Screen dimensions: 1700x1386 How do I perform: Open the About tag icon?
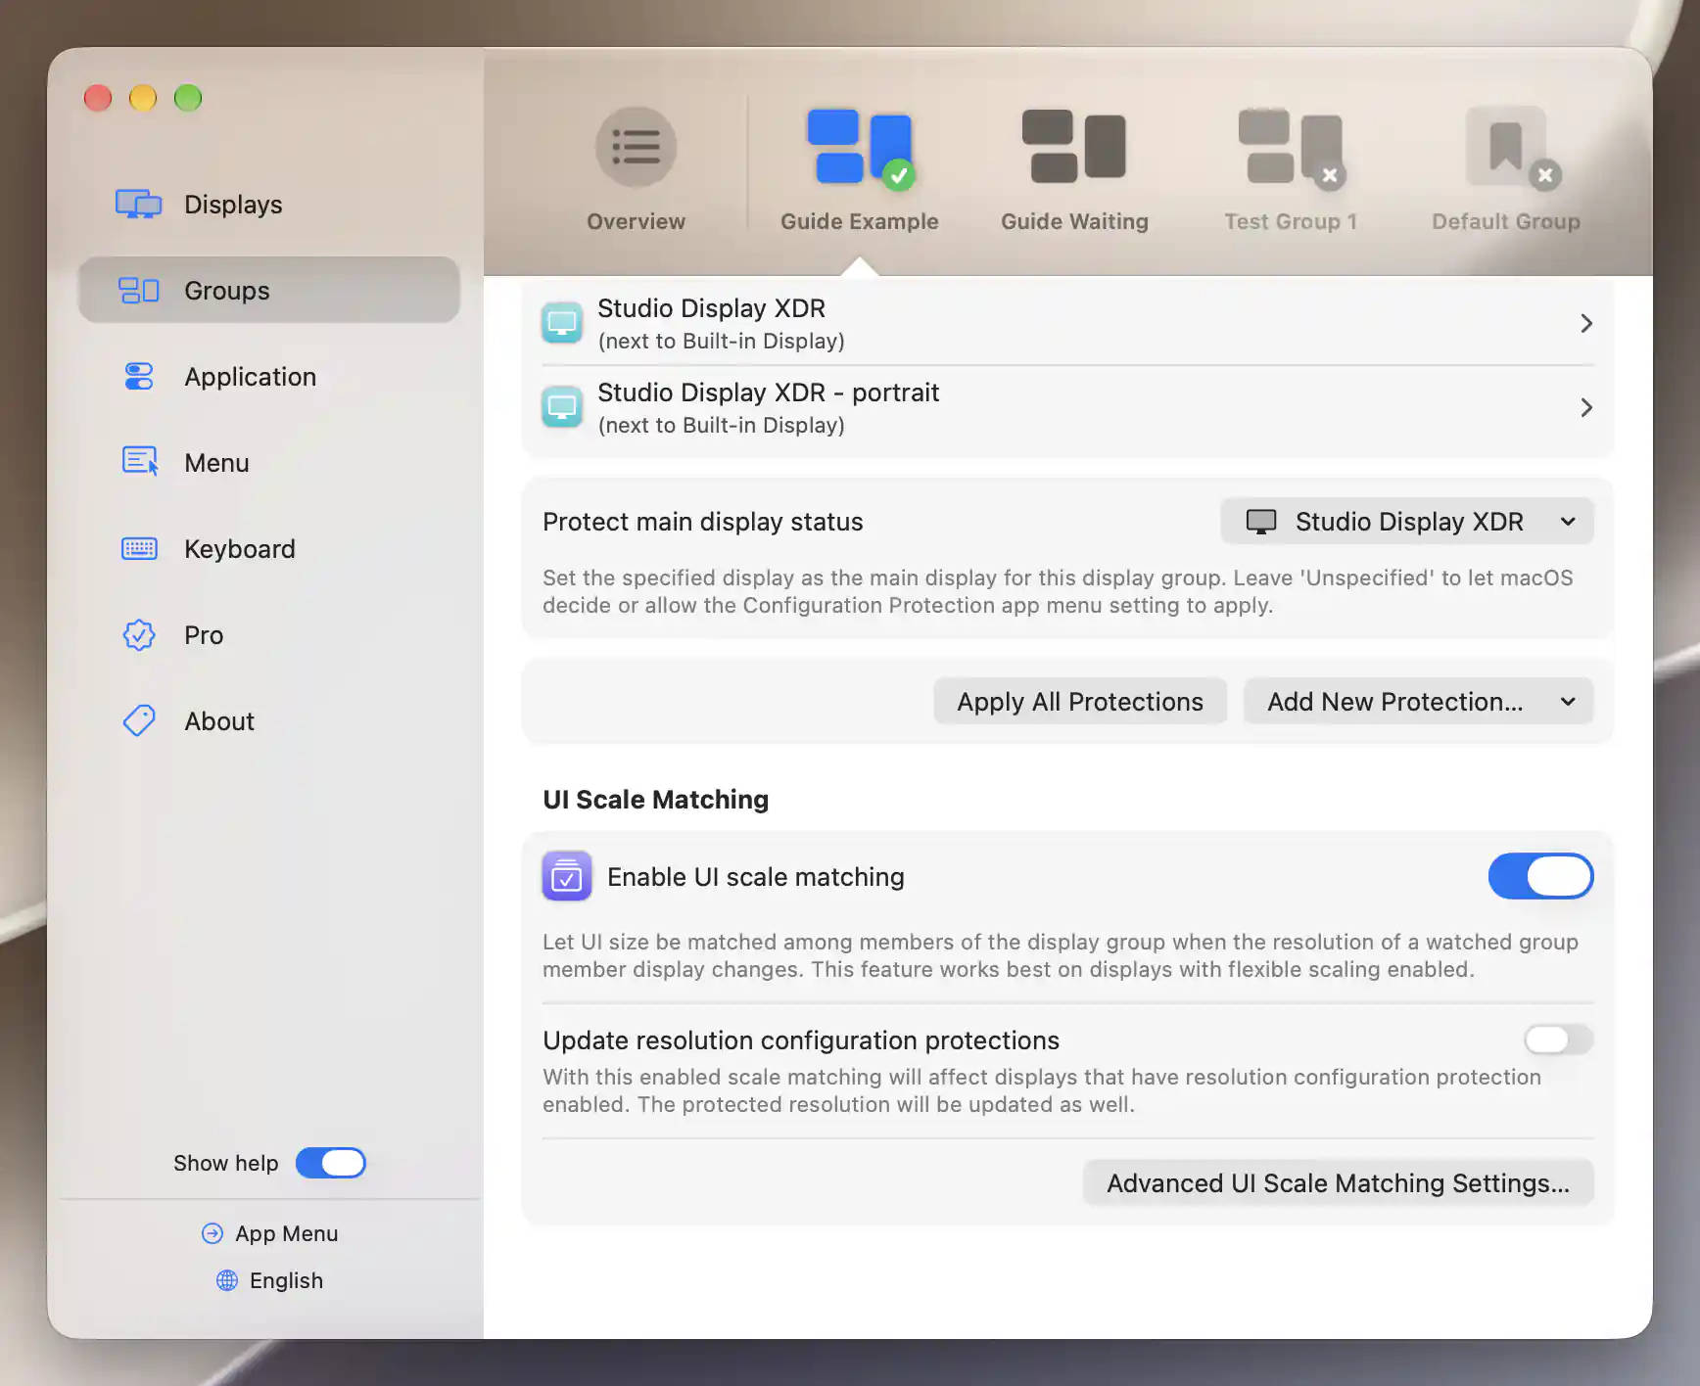coord(139,720)
